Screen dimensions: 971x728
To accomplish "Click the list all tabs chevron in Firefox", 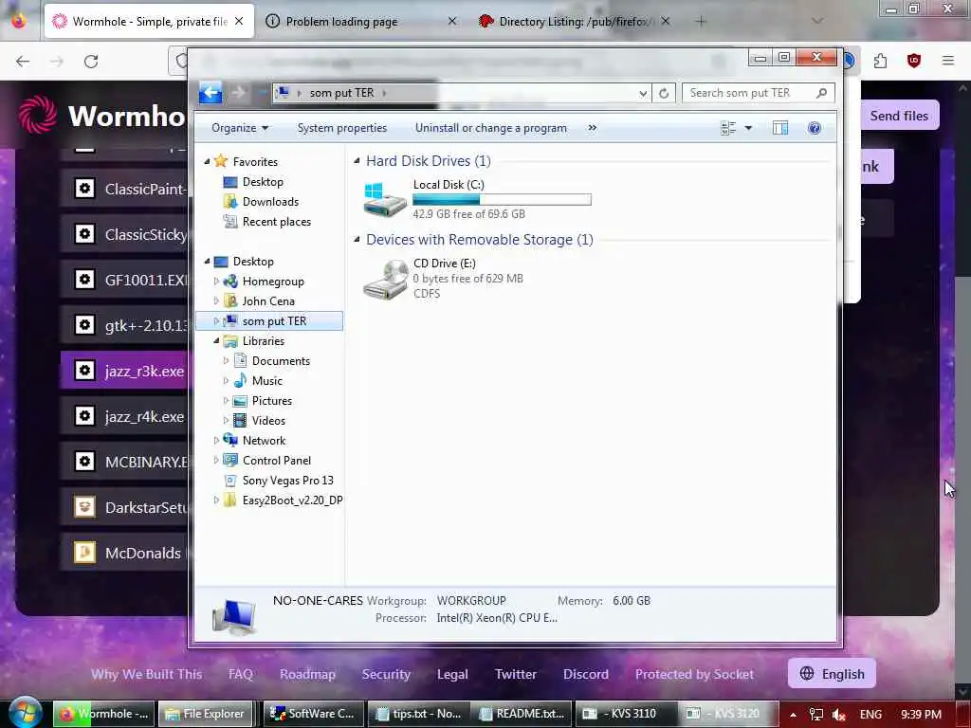I will (817, 21).
